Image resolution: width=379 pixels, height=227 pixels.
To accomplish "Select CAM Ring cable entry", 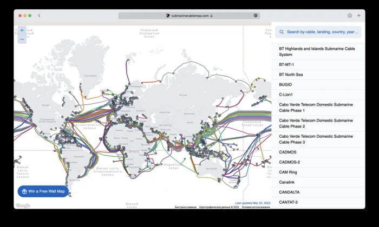I will click(318, 172).
